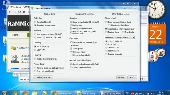Select Close option under Middle click

56,37
